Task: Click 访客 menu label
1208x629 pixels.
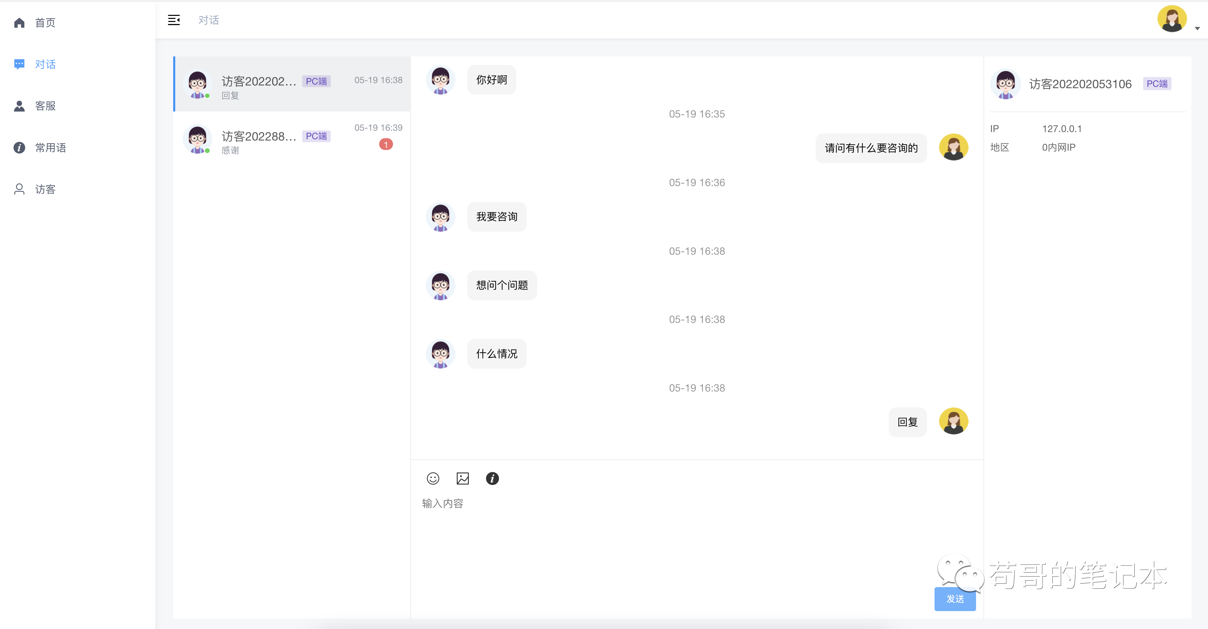Action: click(45, 189)
